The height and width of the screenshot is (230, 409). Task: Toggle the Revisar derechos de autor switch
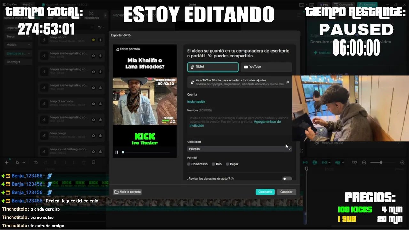click(x=287, y=179)
